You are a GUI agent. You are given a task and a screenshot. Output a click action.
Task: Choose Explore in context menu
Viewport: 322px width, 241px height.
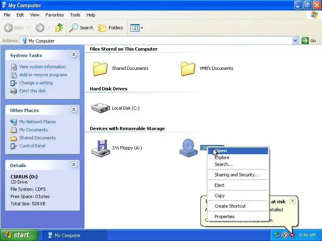238,157
